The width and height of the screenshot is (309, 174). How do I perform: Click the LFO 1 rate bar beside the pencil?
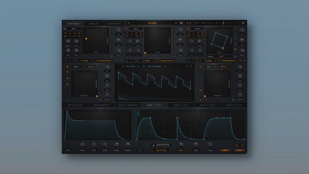click(163, 145)
